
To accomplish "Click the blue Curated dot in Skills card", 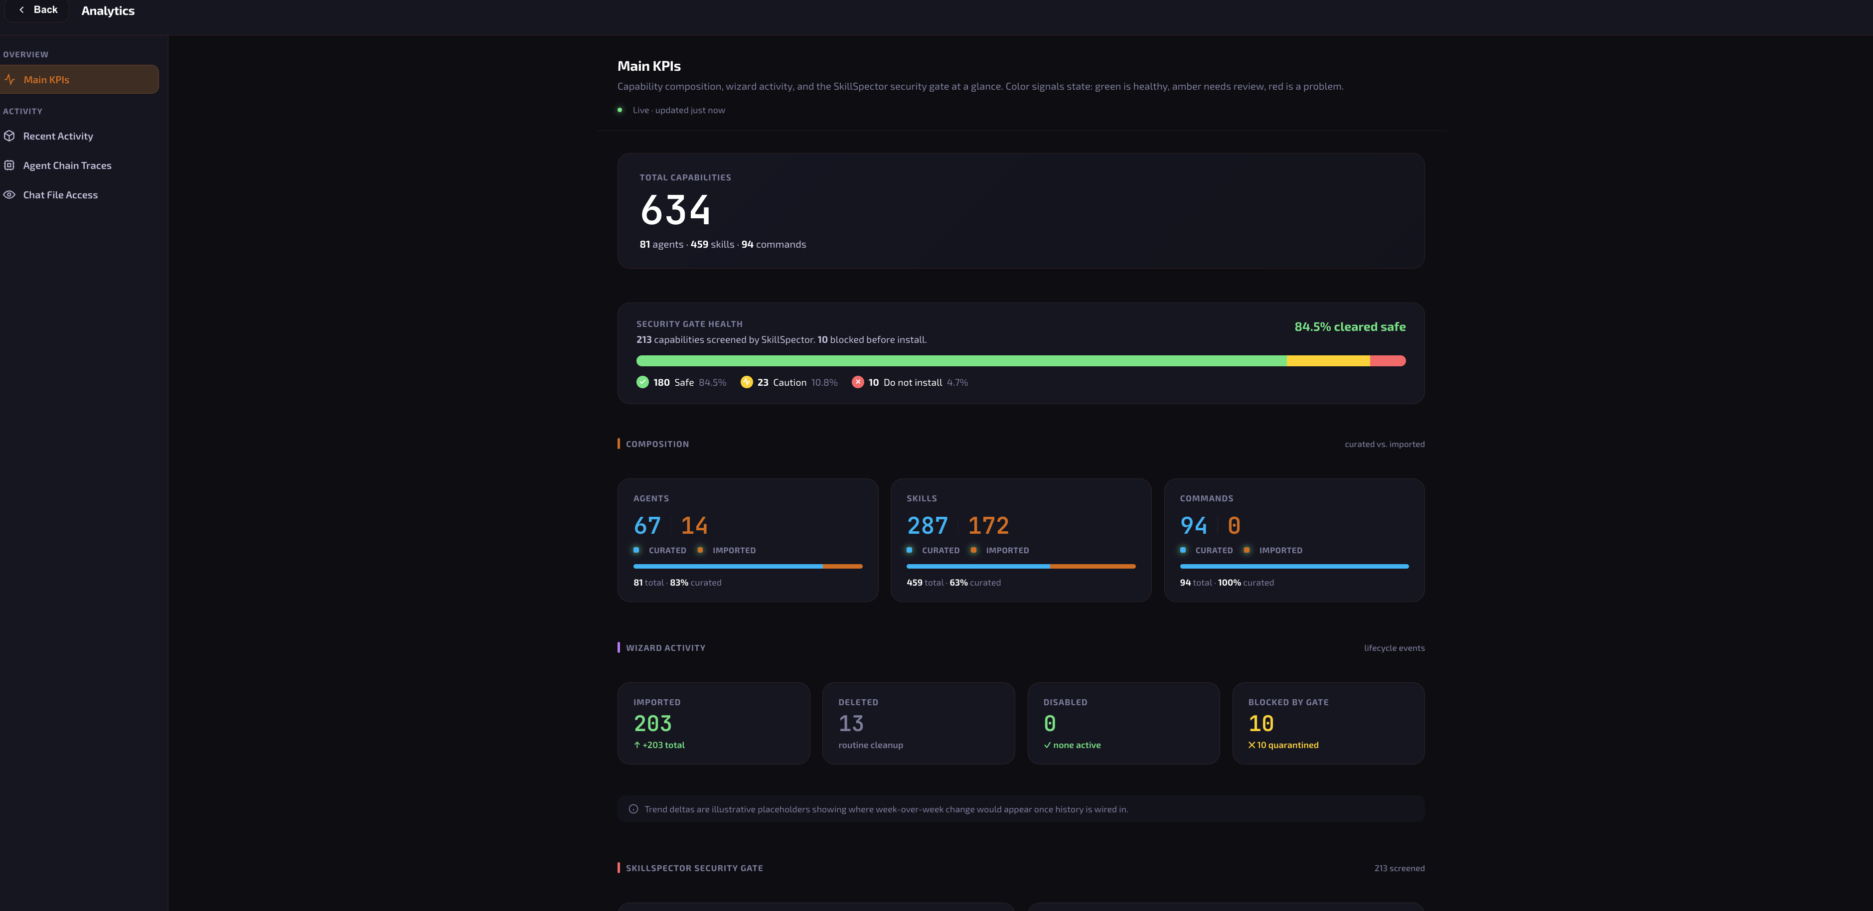I will [x=910, y=550].
